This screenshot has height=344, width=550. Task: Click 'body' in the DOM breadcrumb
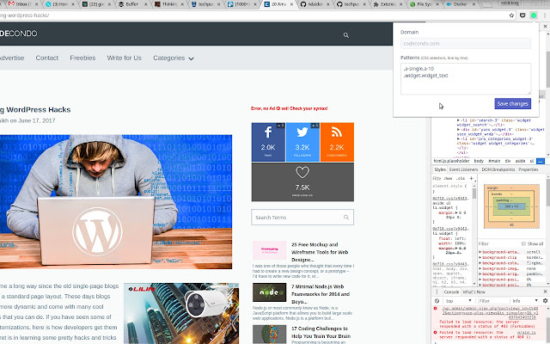point(479,161)
